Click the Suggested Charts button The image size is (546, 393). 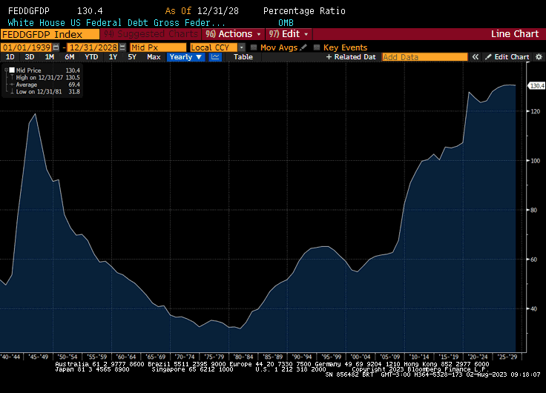pyautogui.click(x=151, y=34)
